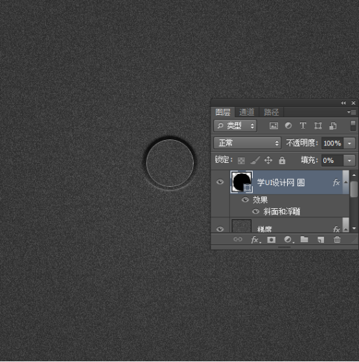Switch to the 图层 tab
Screen dimensions: 359x362
[x=223, y=112]
